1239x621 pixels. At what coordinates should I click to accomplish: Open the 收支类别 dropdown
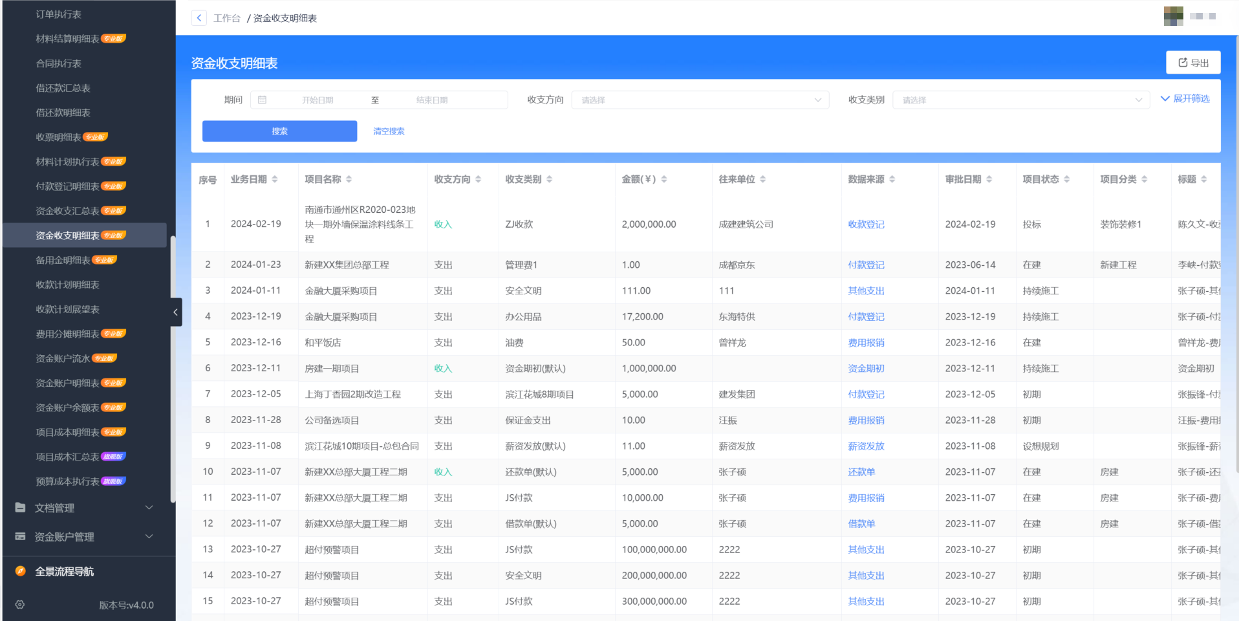coord(1020,100)
